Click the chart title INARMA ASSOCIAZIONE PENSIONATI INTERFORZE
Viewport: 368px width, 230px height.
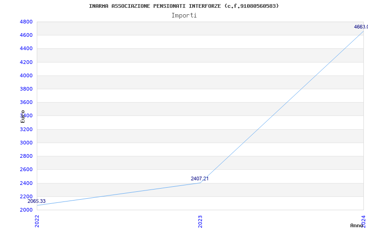pos(184,6)
